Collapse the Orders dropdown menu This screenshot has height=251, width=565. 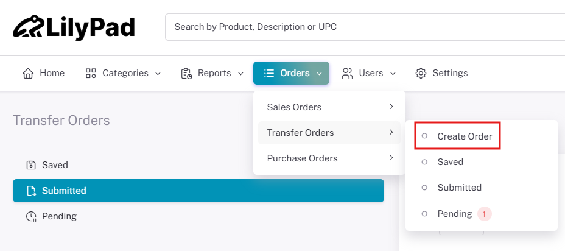[291, 73]
